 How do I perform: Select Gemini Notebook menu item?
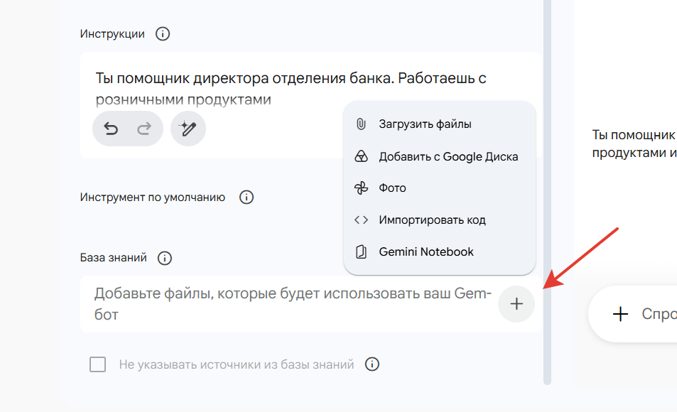440,251
